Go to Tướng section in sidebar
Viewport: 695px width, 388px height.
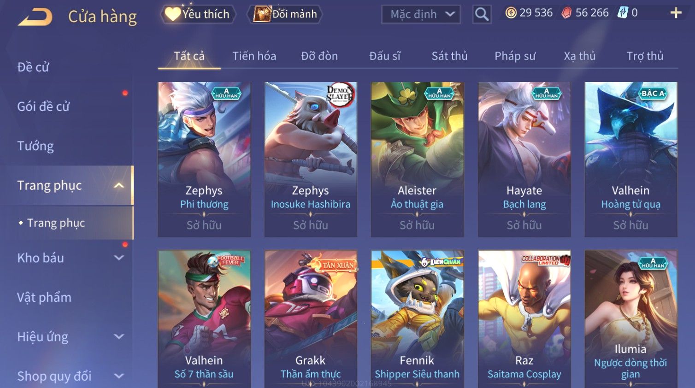coord(35,146)
